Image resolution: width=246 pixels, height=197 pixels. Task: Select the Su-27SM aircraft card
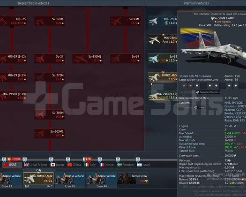pyautogui.click(x=50, y=77)
